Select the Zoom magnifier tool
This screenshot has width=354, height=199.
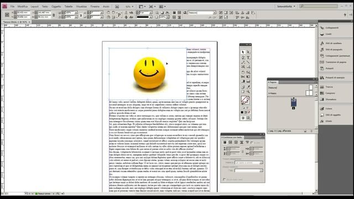pos(248,91)
